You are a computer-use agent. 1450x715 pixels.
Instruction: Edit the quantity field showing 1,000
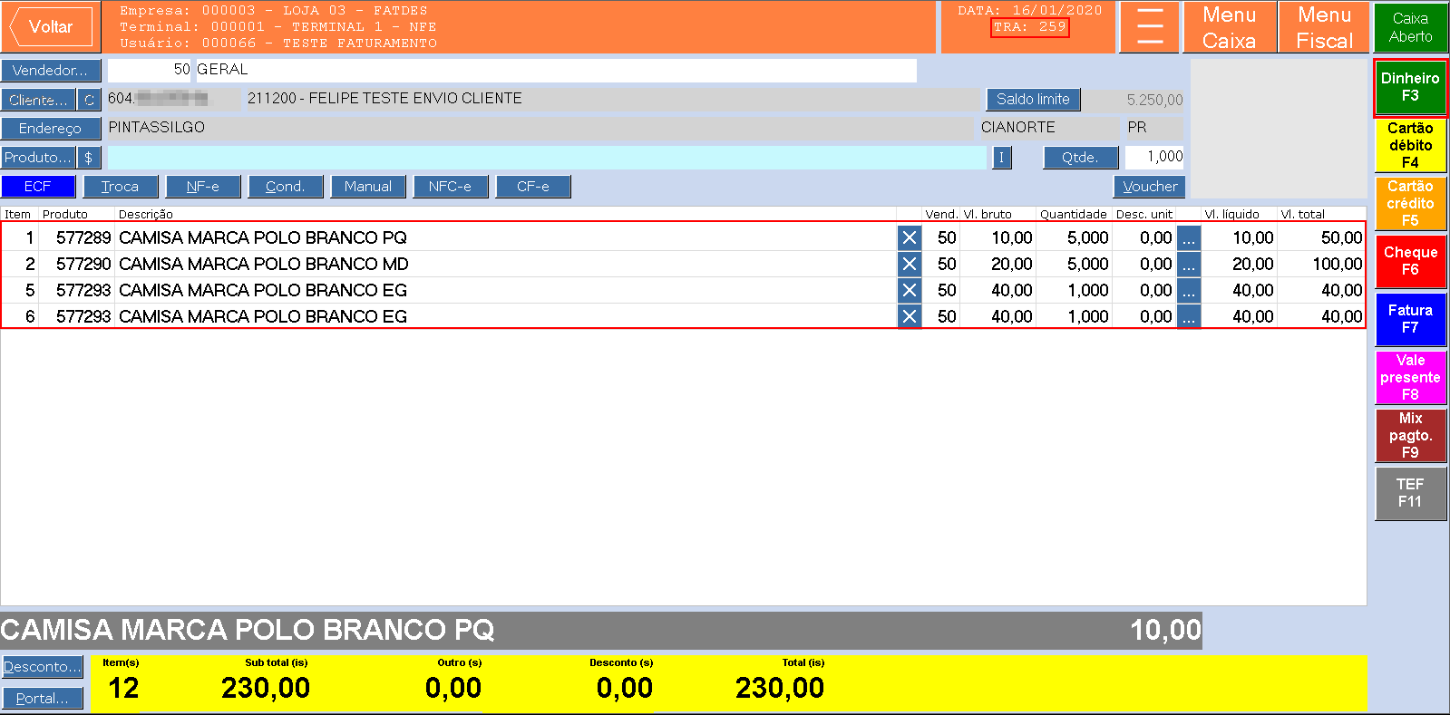pos(1154,158)
